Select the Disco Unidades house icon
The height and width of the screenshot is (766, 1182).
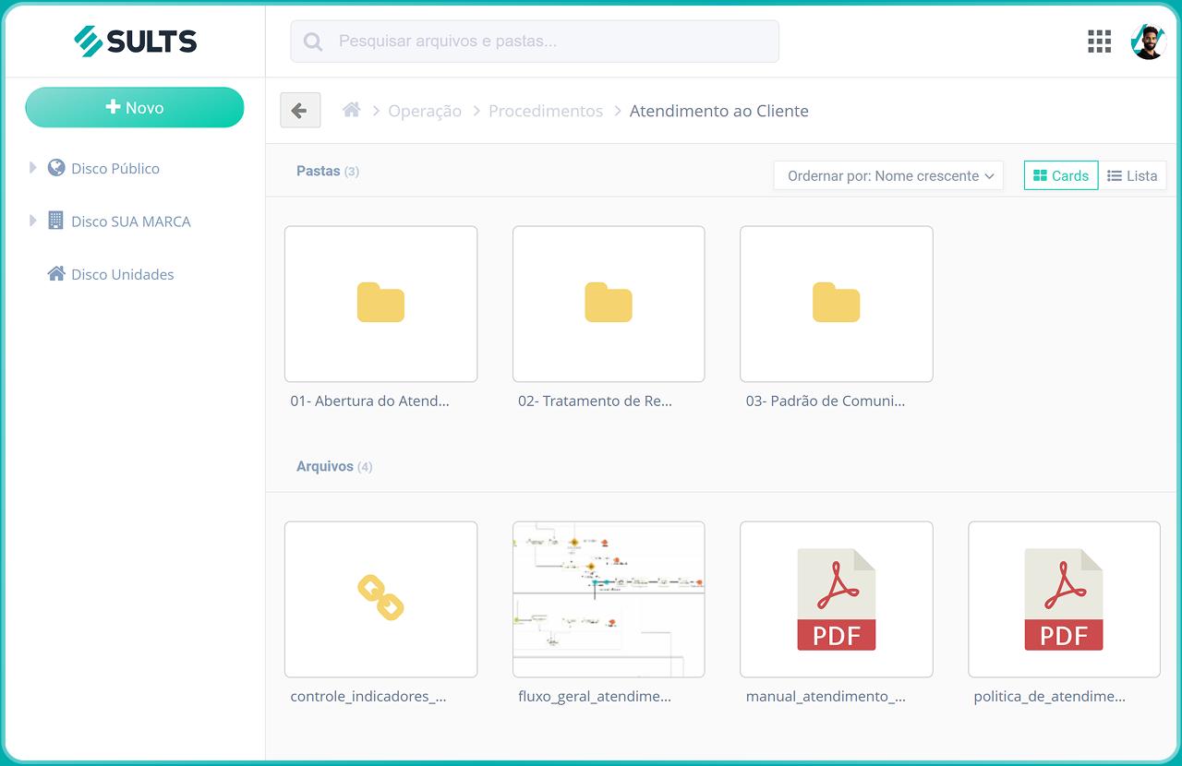[54, 273]
